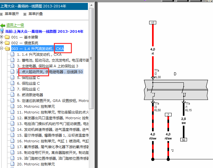Image resolution: width=213 pixels, height=168 pixels.
Task: Open page 6. 保险丝座 C
Action: pos(29,83)
